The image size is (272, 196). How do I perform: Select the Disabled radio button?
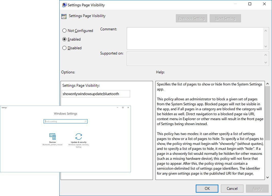click(64, 48)
